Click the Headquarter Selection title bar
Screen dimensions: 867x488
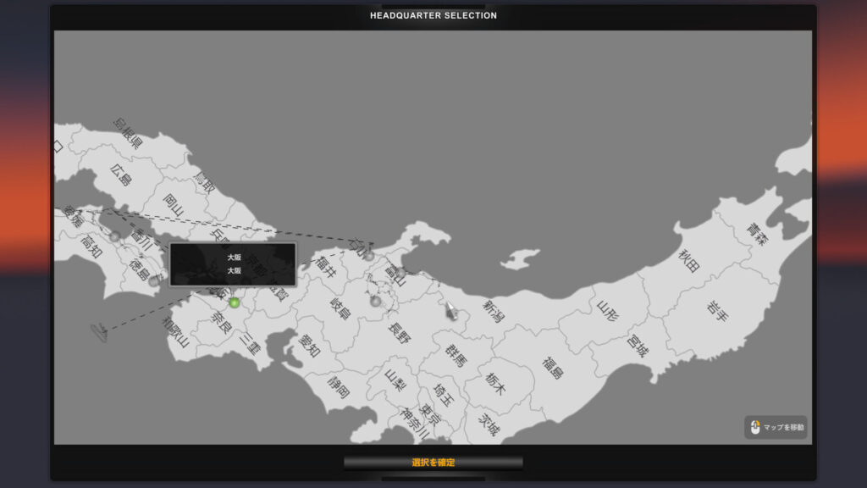click(x=433, y=15)
